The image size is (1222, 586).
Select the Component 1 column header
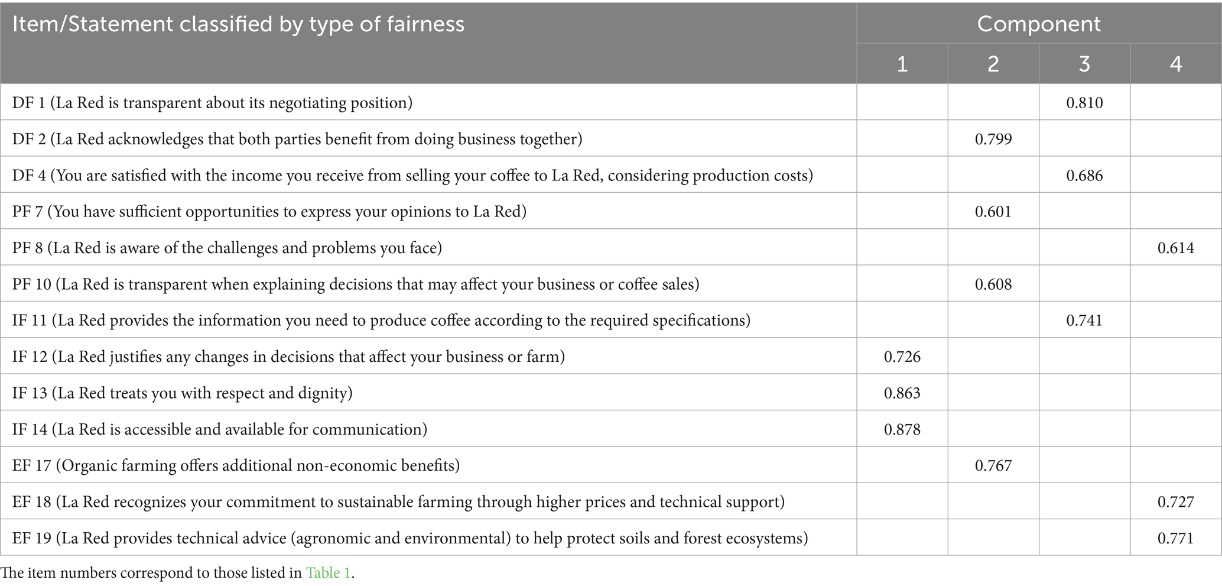(x=902, y=64)
